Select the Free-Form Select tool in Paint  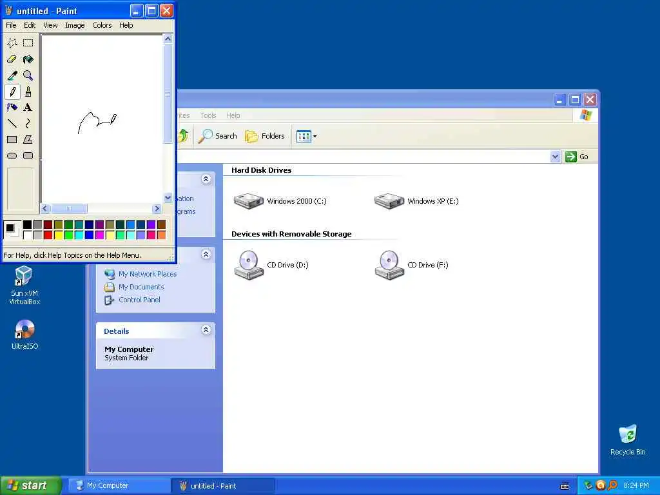point(12,43)
